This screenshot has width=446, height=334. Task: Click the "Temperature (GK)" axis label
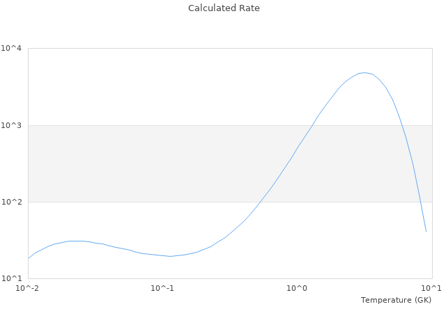tap(396, 300)
